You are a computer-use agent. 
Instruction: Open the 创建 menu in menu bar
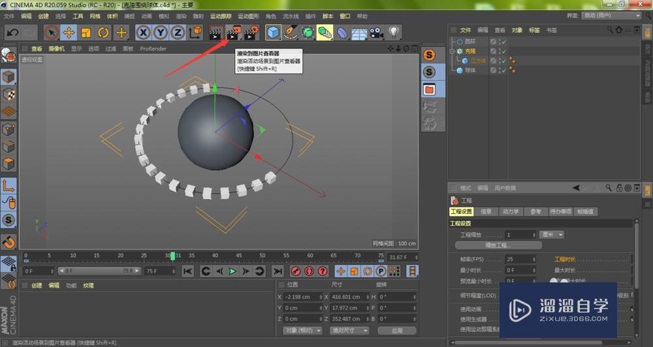pyautogui.click(x=43, y=16)
